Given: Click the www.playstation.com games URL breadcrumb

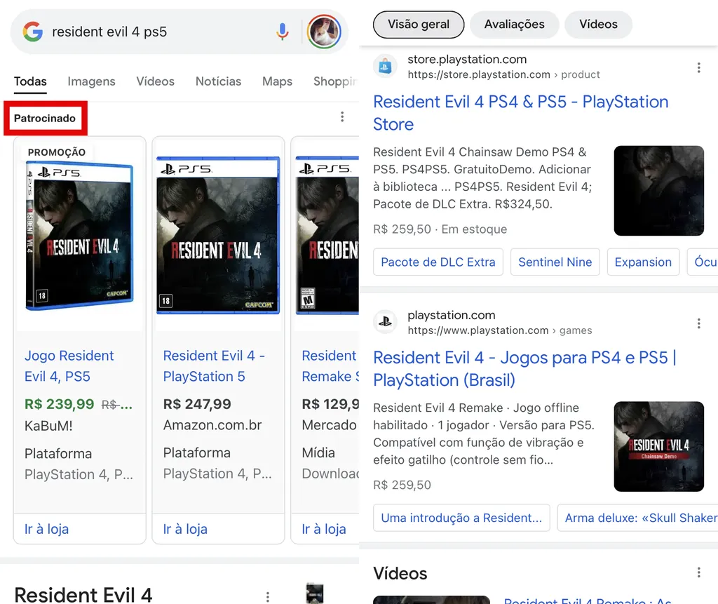Looking at the screenshot, I should pyautogui.click(x=499, y=330).
